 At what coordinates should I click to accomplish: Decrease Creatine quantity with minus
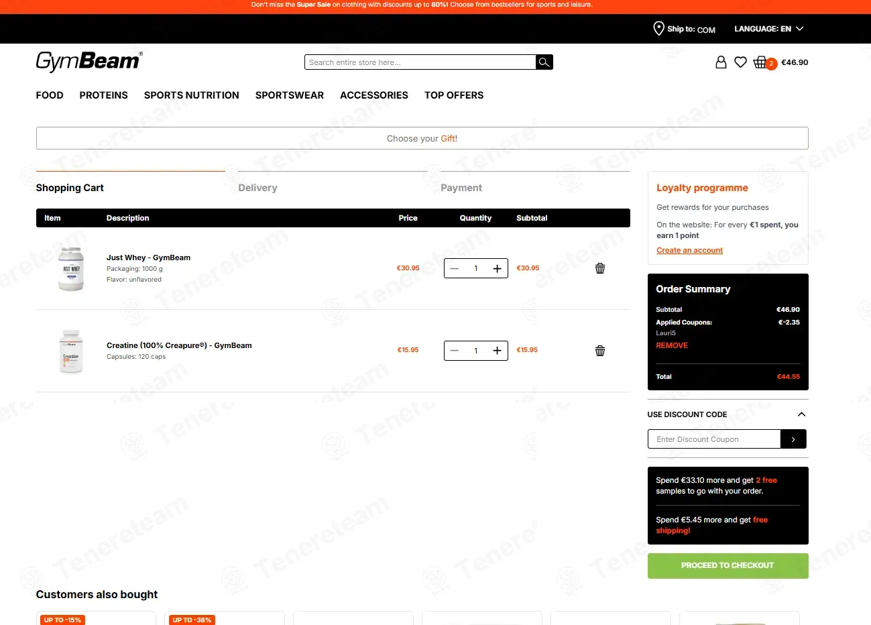(455, 351)
